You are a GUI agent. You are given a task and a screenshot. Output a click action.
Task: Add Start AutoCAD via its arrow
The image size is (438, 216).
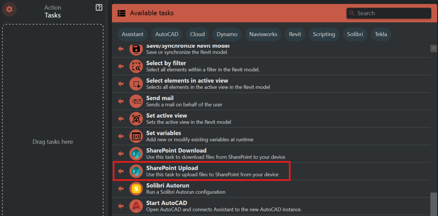pos(121,206)
